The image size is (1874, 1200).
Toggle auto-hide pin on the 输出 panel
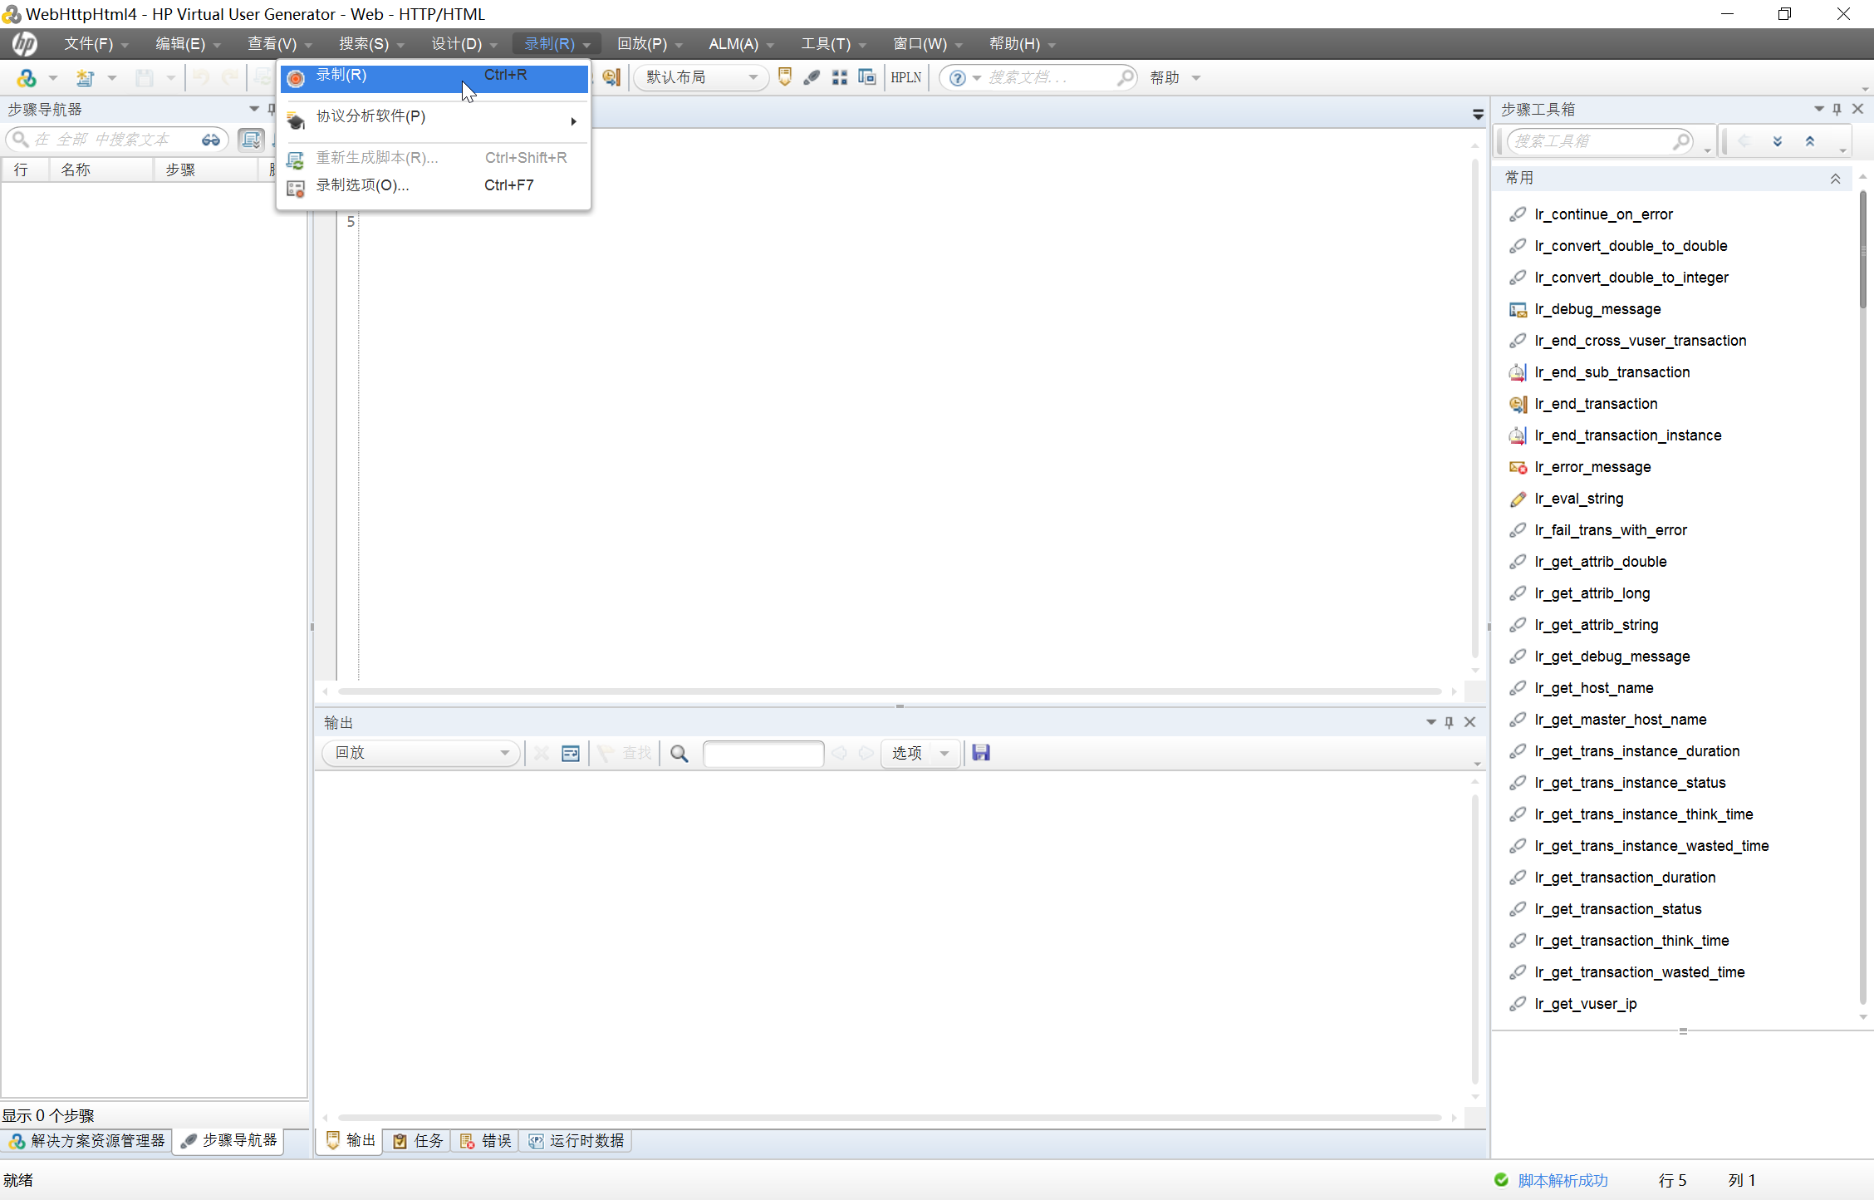pos(1449,721)
